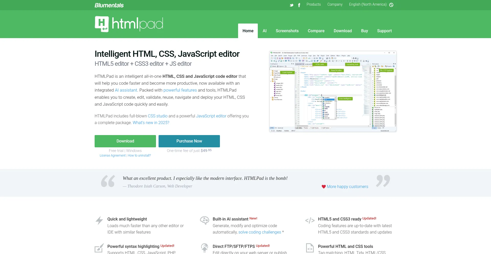Click the Quick and lightweight heading
Screen dimensions: 491x254
[x=127, y=219]
